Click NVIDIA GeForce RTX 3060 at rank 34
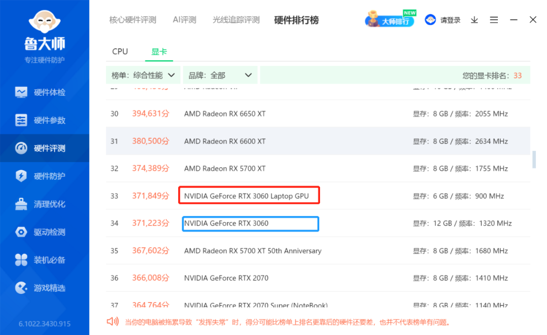The image size is (547, 335). point(226,224)
